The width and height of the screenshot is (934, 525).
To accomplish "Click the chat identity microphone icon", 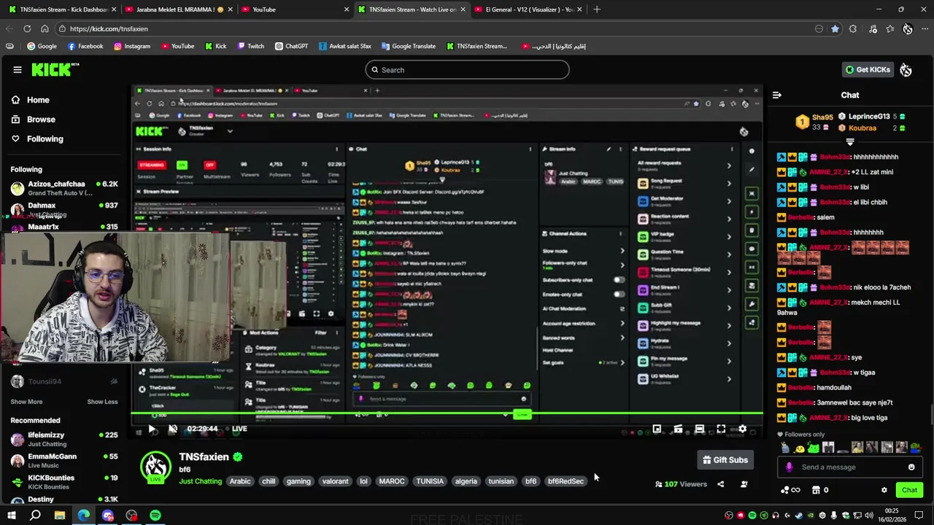I will point(788,467).
